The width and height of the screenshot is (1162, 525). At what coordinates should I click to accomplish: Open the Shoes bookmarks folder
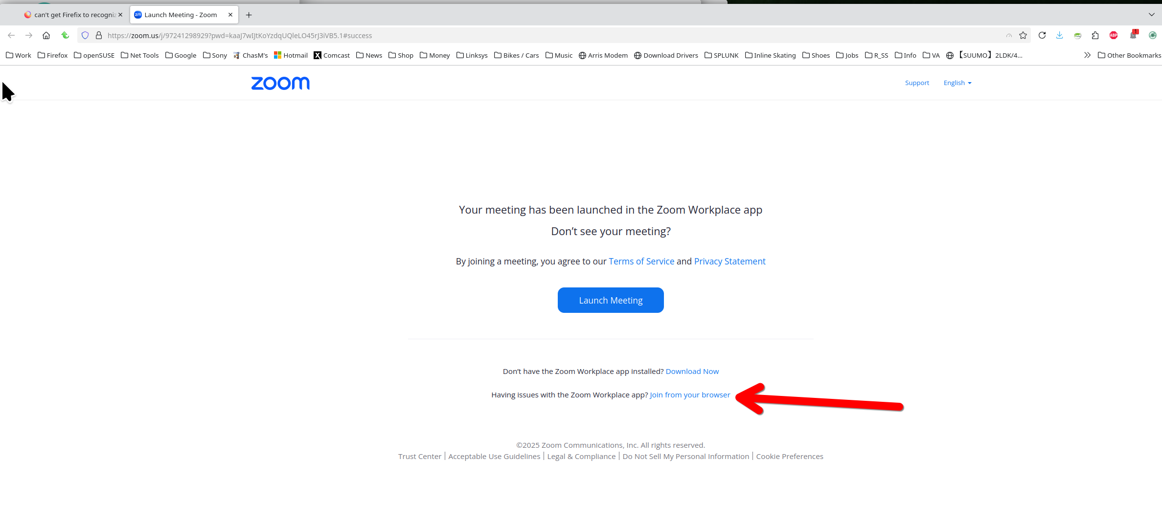(816, 55)
